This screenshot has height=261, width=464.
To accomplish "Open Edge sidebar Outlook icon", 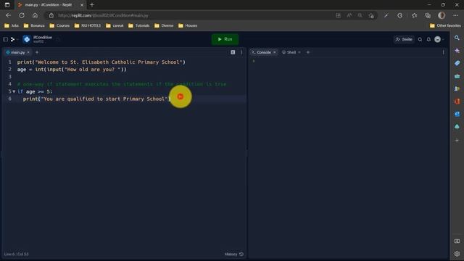I will (x=457, y=114).
